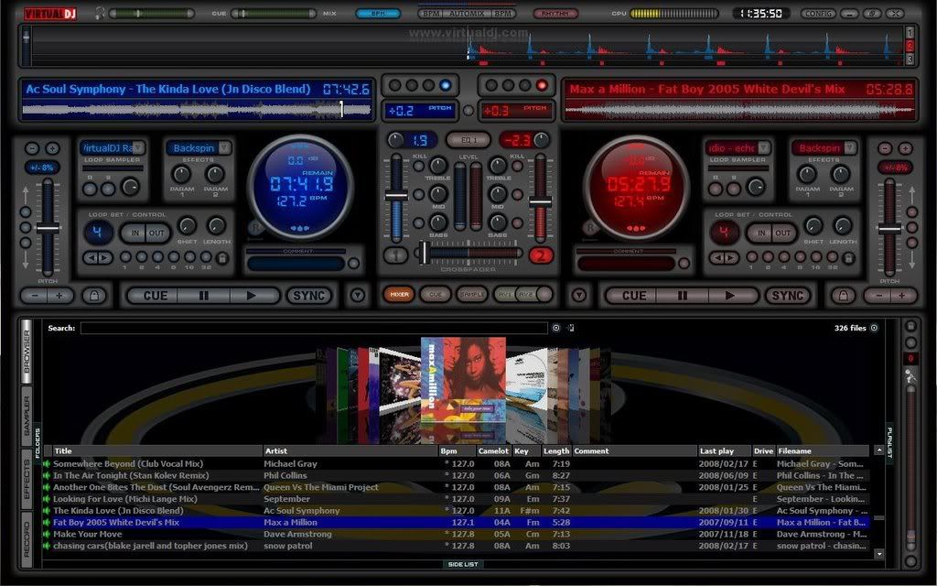The height and width of the screenshot is (586, 937).
Task: Open the EQ selector at the mixer top
Action: (468, 140)
